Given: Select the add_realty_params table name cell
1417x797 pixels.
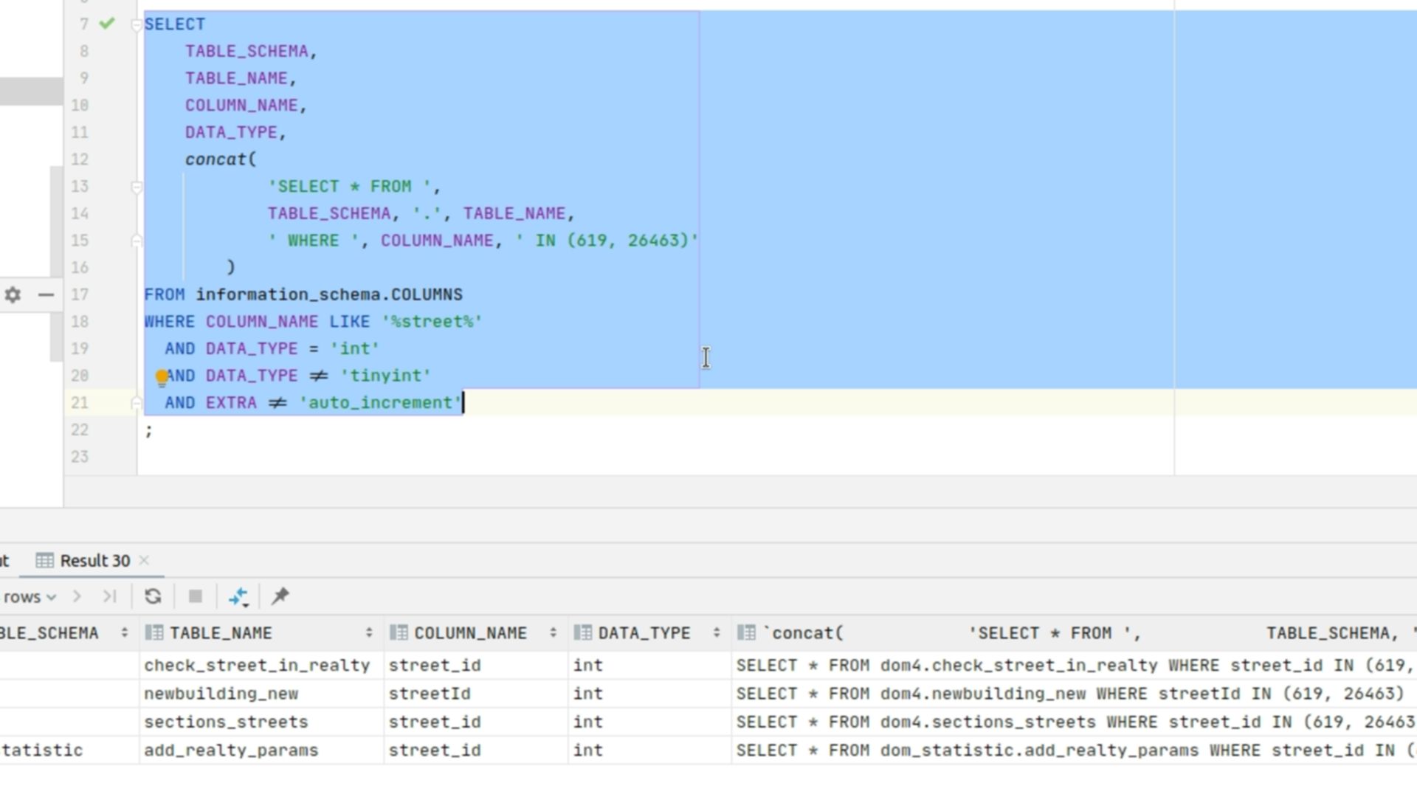Looking at the screenshot, I should click(x=261, y=751).
